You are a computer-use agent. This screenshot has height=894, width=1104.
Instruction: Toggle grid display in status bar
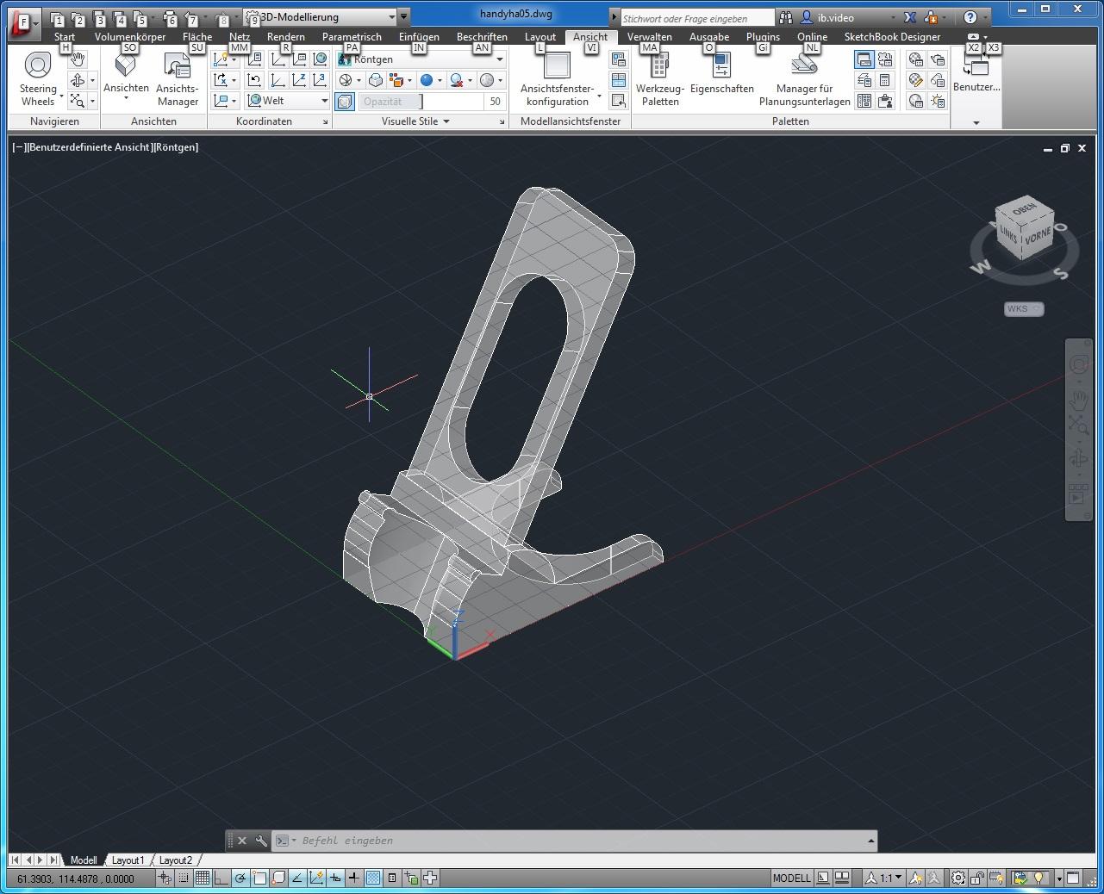202,878
